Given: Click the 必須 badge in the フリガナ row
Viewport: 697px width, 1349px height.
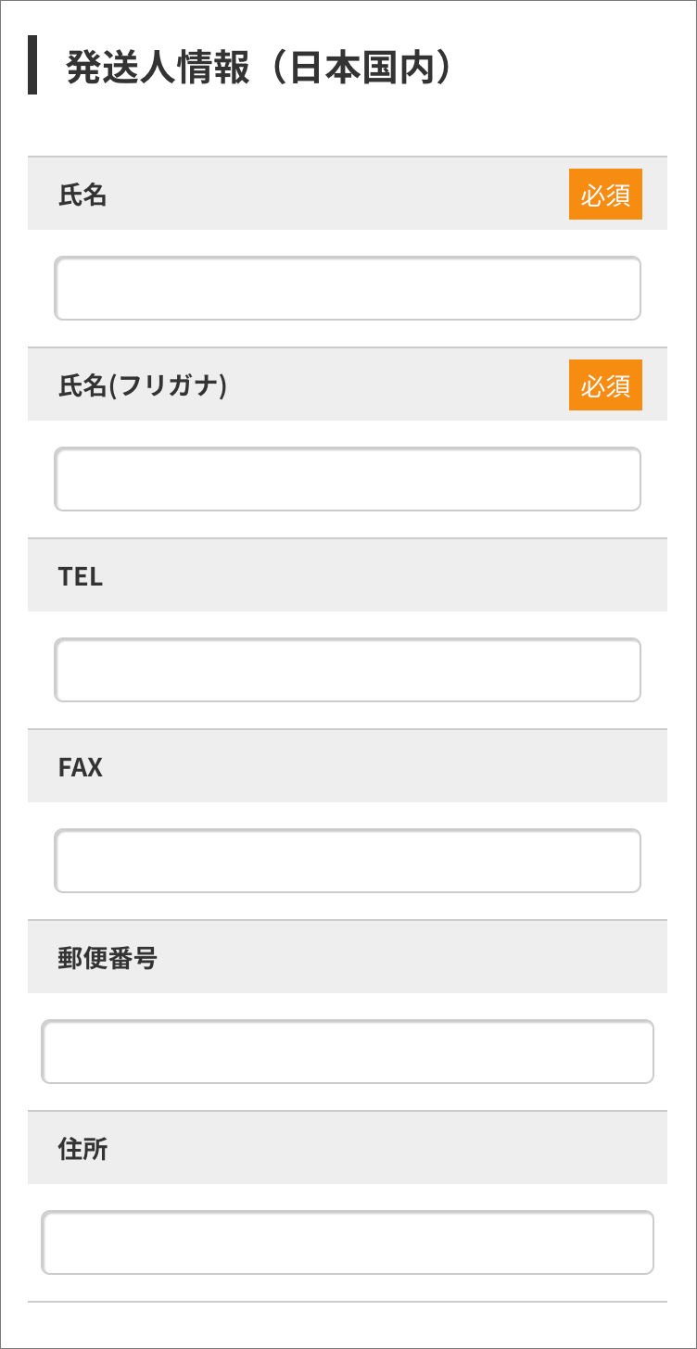Looking at the screenshot, I should (605, 385).
